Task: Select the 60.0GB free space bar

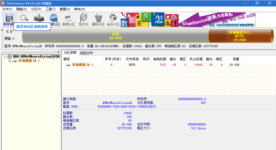Action: pyautogui.click(x=115, y=36)
